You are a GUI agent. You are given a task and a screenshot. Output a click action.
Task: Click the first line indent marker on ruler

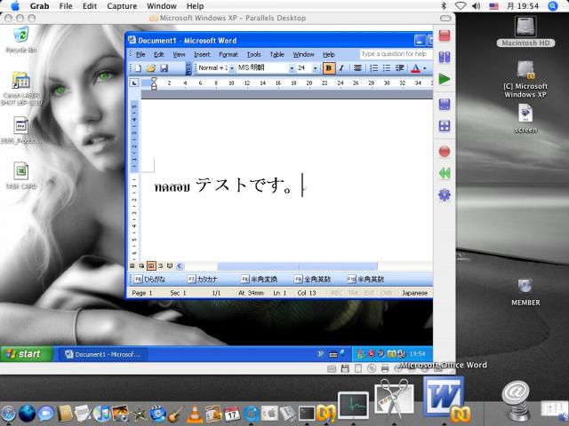click(x=154, y=80)
